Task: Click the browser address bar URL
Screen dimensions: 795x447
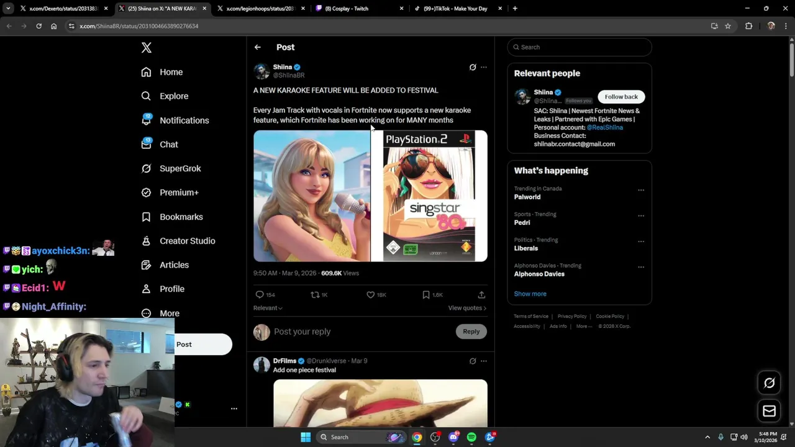Action: 139,26
